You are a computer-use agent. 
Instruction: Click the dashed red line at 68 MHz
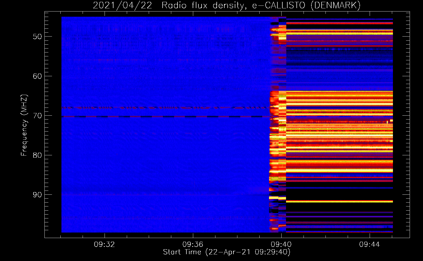click(x=165, y=108)
